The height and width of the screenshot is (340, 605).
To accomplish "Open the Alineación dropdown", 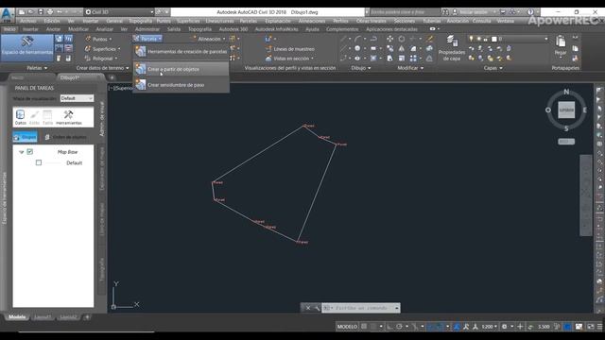I will point(208,39).
